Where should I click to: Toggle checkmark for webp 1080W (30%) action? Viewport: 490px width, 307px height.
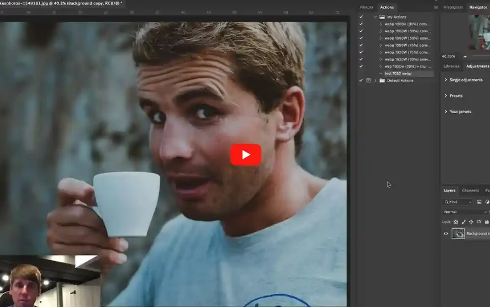click(x=361, y=31)
